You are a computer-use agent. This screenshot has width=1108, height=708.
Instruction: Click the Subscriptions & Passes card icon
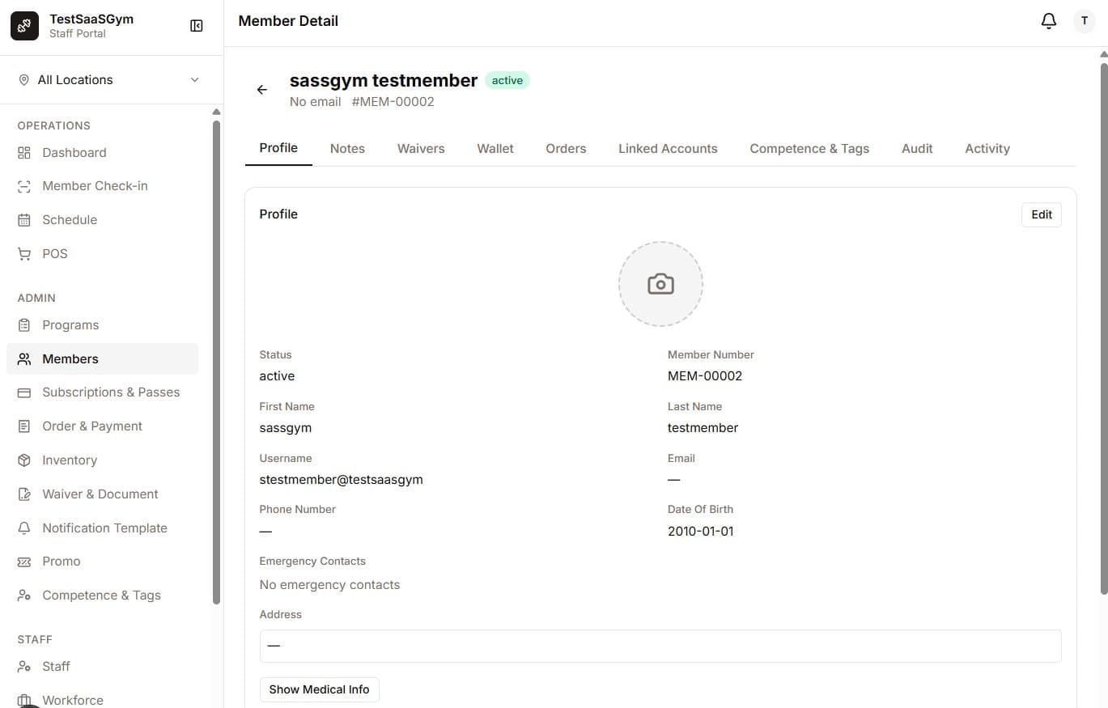(x=24, y=392)
